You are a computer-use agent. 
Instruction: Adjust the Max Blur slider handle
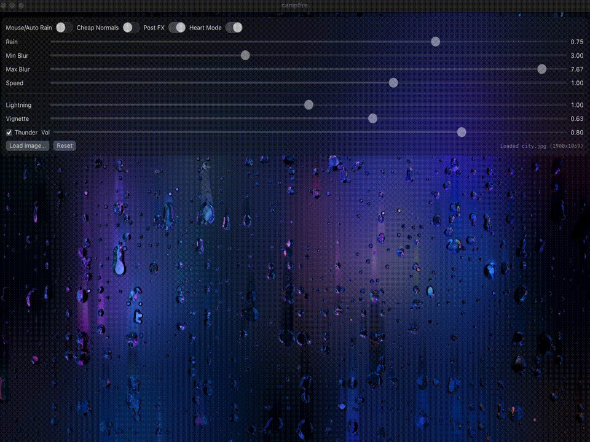click(x=541, y=69)
